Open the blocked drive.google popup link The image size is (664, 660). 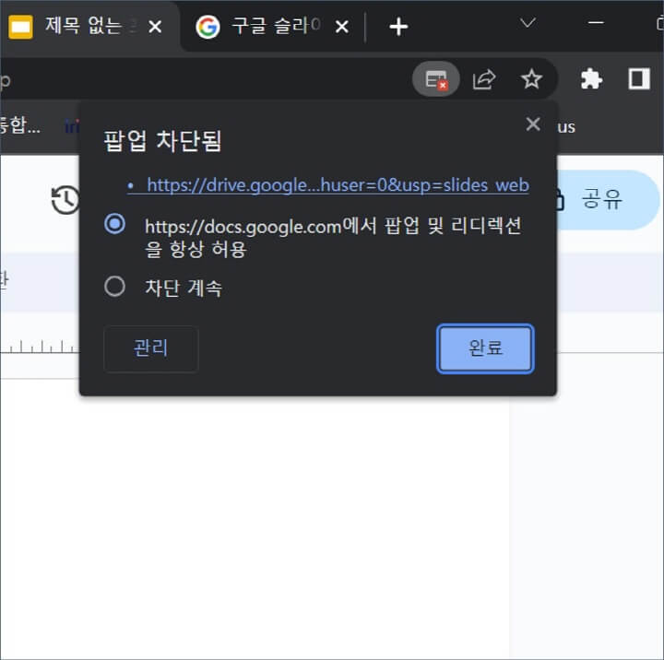(328, 185)
